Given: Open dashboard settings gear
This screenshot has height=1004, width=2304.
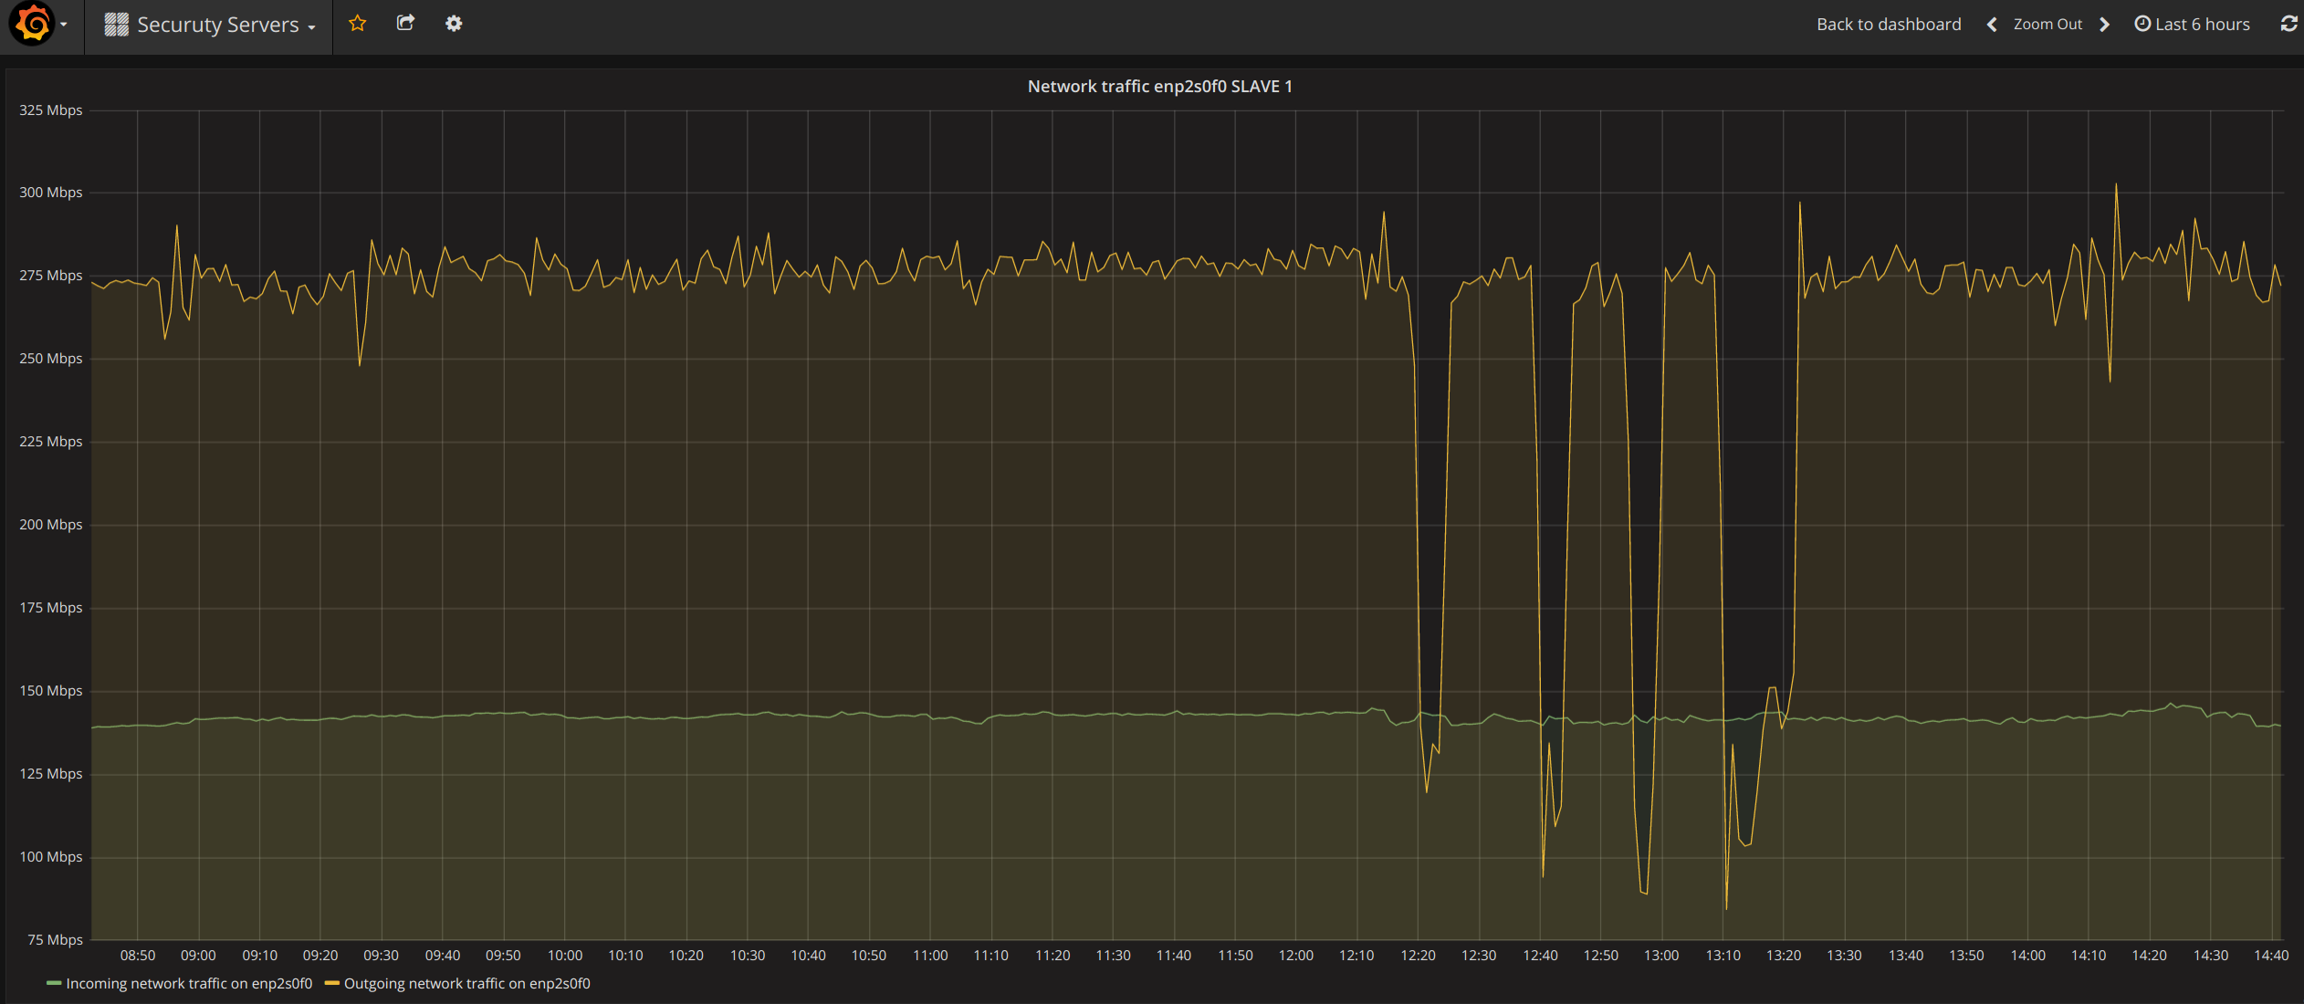Looking at the screenshot, I should [x=454, y=24].
